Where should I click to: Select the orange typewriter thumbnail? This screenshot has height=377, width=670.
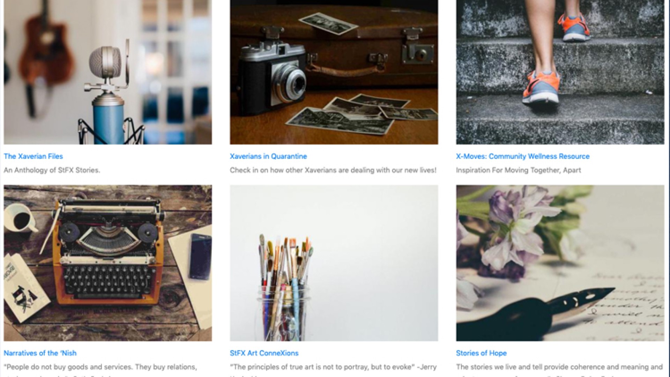click(x=108, y=263)
